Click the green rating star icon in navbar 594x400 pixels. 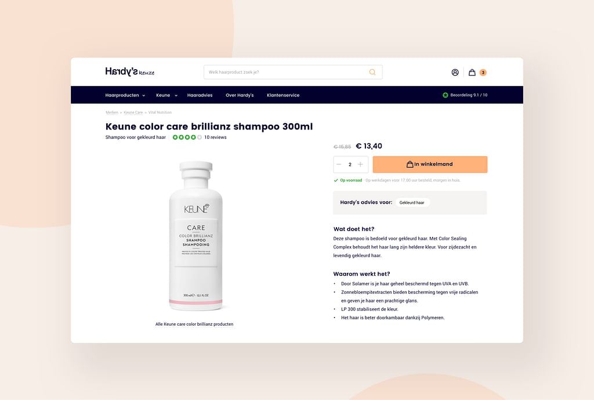tap(445, 95)
